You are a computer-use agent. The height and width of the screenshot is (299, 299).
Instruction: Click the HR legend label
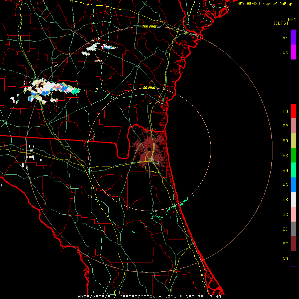[x=285, y=155]
